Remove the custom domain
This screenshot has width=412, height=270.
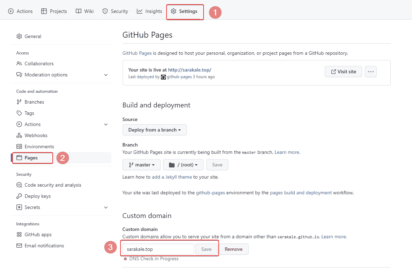(234, 249)
